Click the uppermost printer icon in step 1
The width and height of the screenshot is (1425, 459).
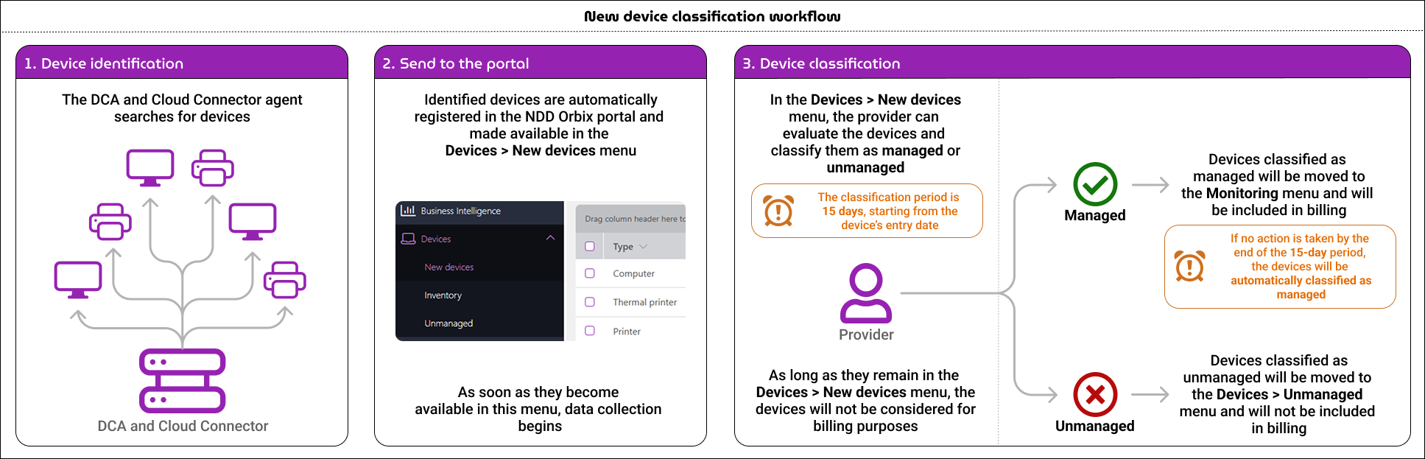213,168
